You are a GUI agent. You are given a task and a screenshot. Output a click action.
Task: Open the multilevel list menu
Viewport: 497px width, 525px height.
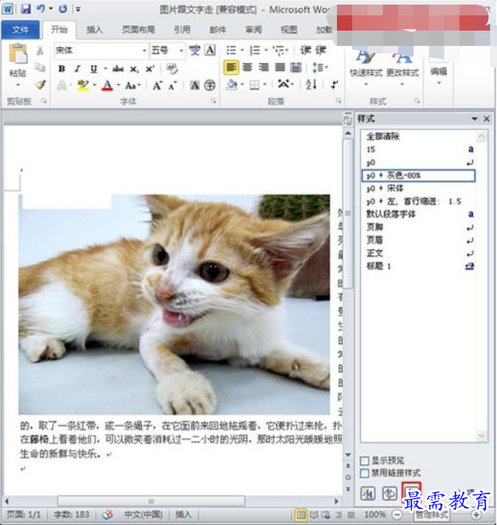pyautogui.click(x=280, y=51)
